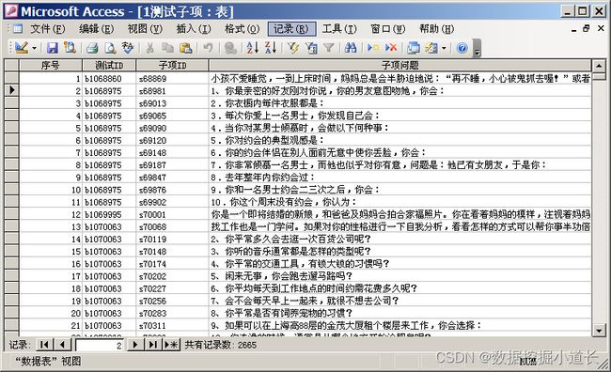
Task: Click vertical scrollbar up arrow
Action: pyautogui.click(x=599, y=66)
